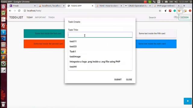Reload the localhost/Todo page

coord(19,11)
